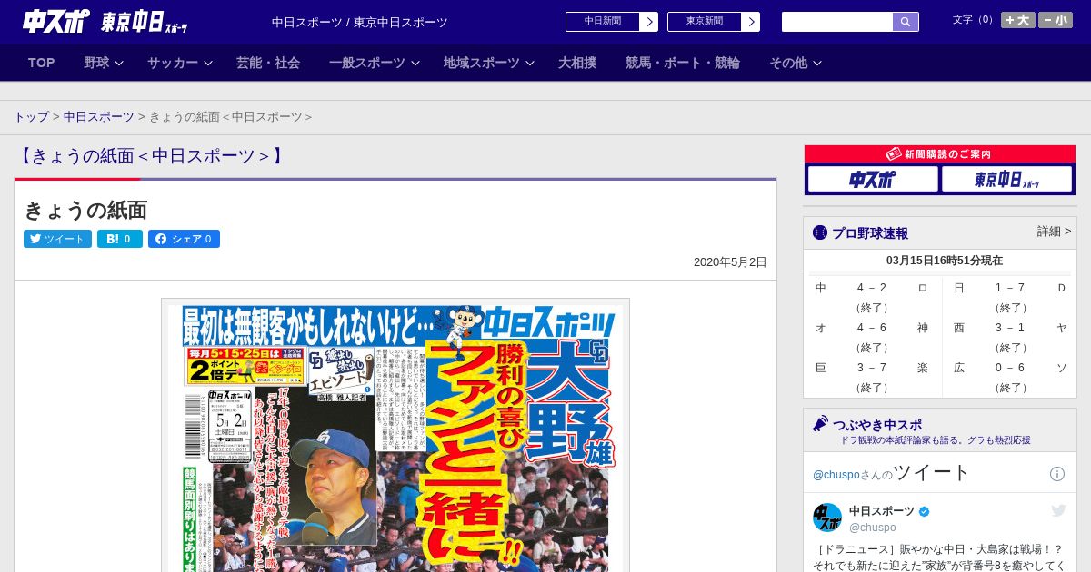Open 詳細 > baseball scores link
Viewport: 1091px width, 572px height.
point(1055,232)
